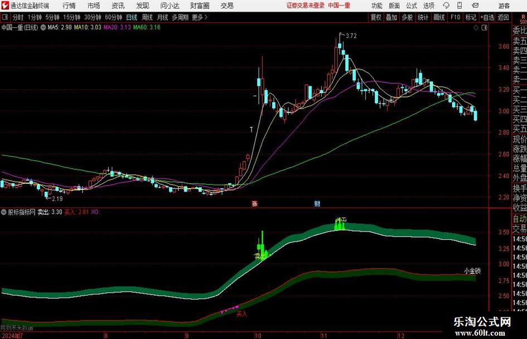Open the 行情 menu

(x=69, y=6)
